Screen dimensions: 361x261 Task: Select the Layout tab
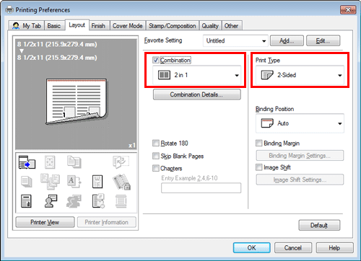77,25
